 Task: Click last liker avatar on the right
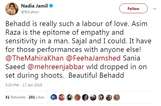[x=117, y=97]
